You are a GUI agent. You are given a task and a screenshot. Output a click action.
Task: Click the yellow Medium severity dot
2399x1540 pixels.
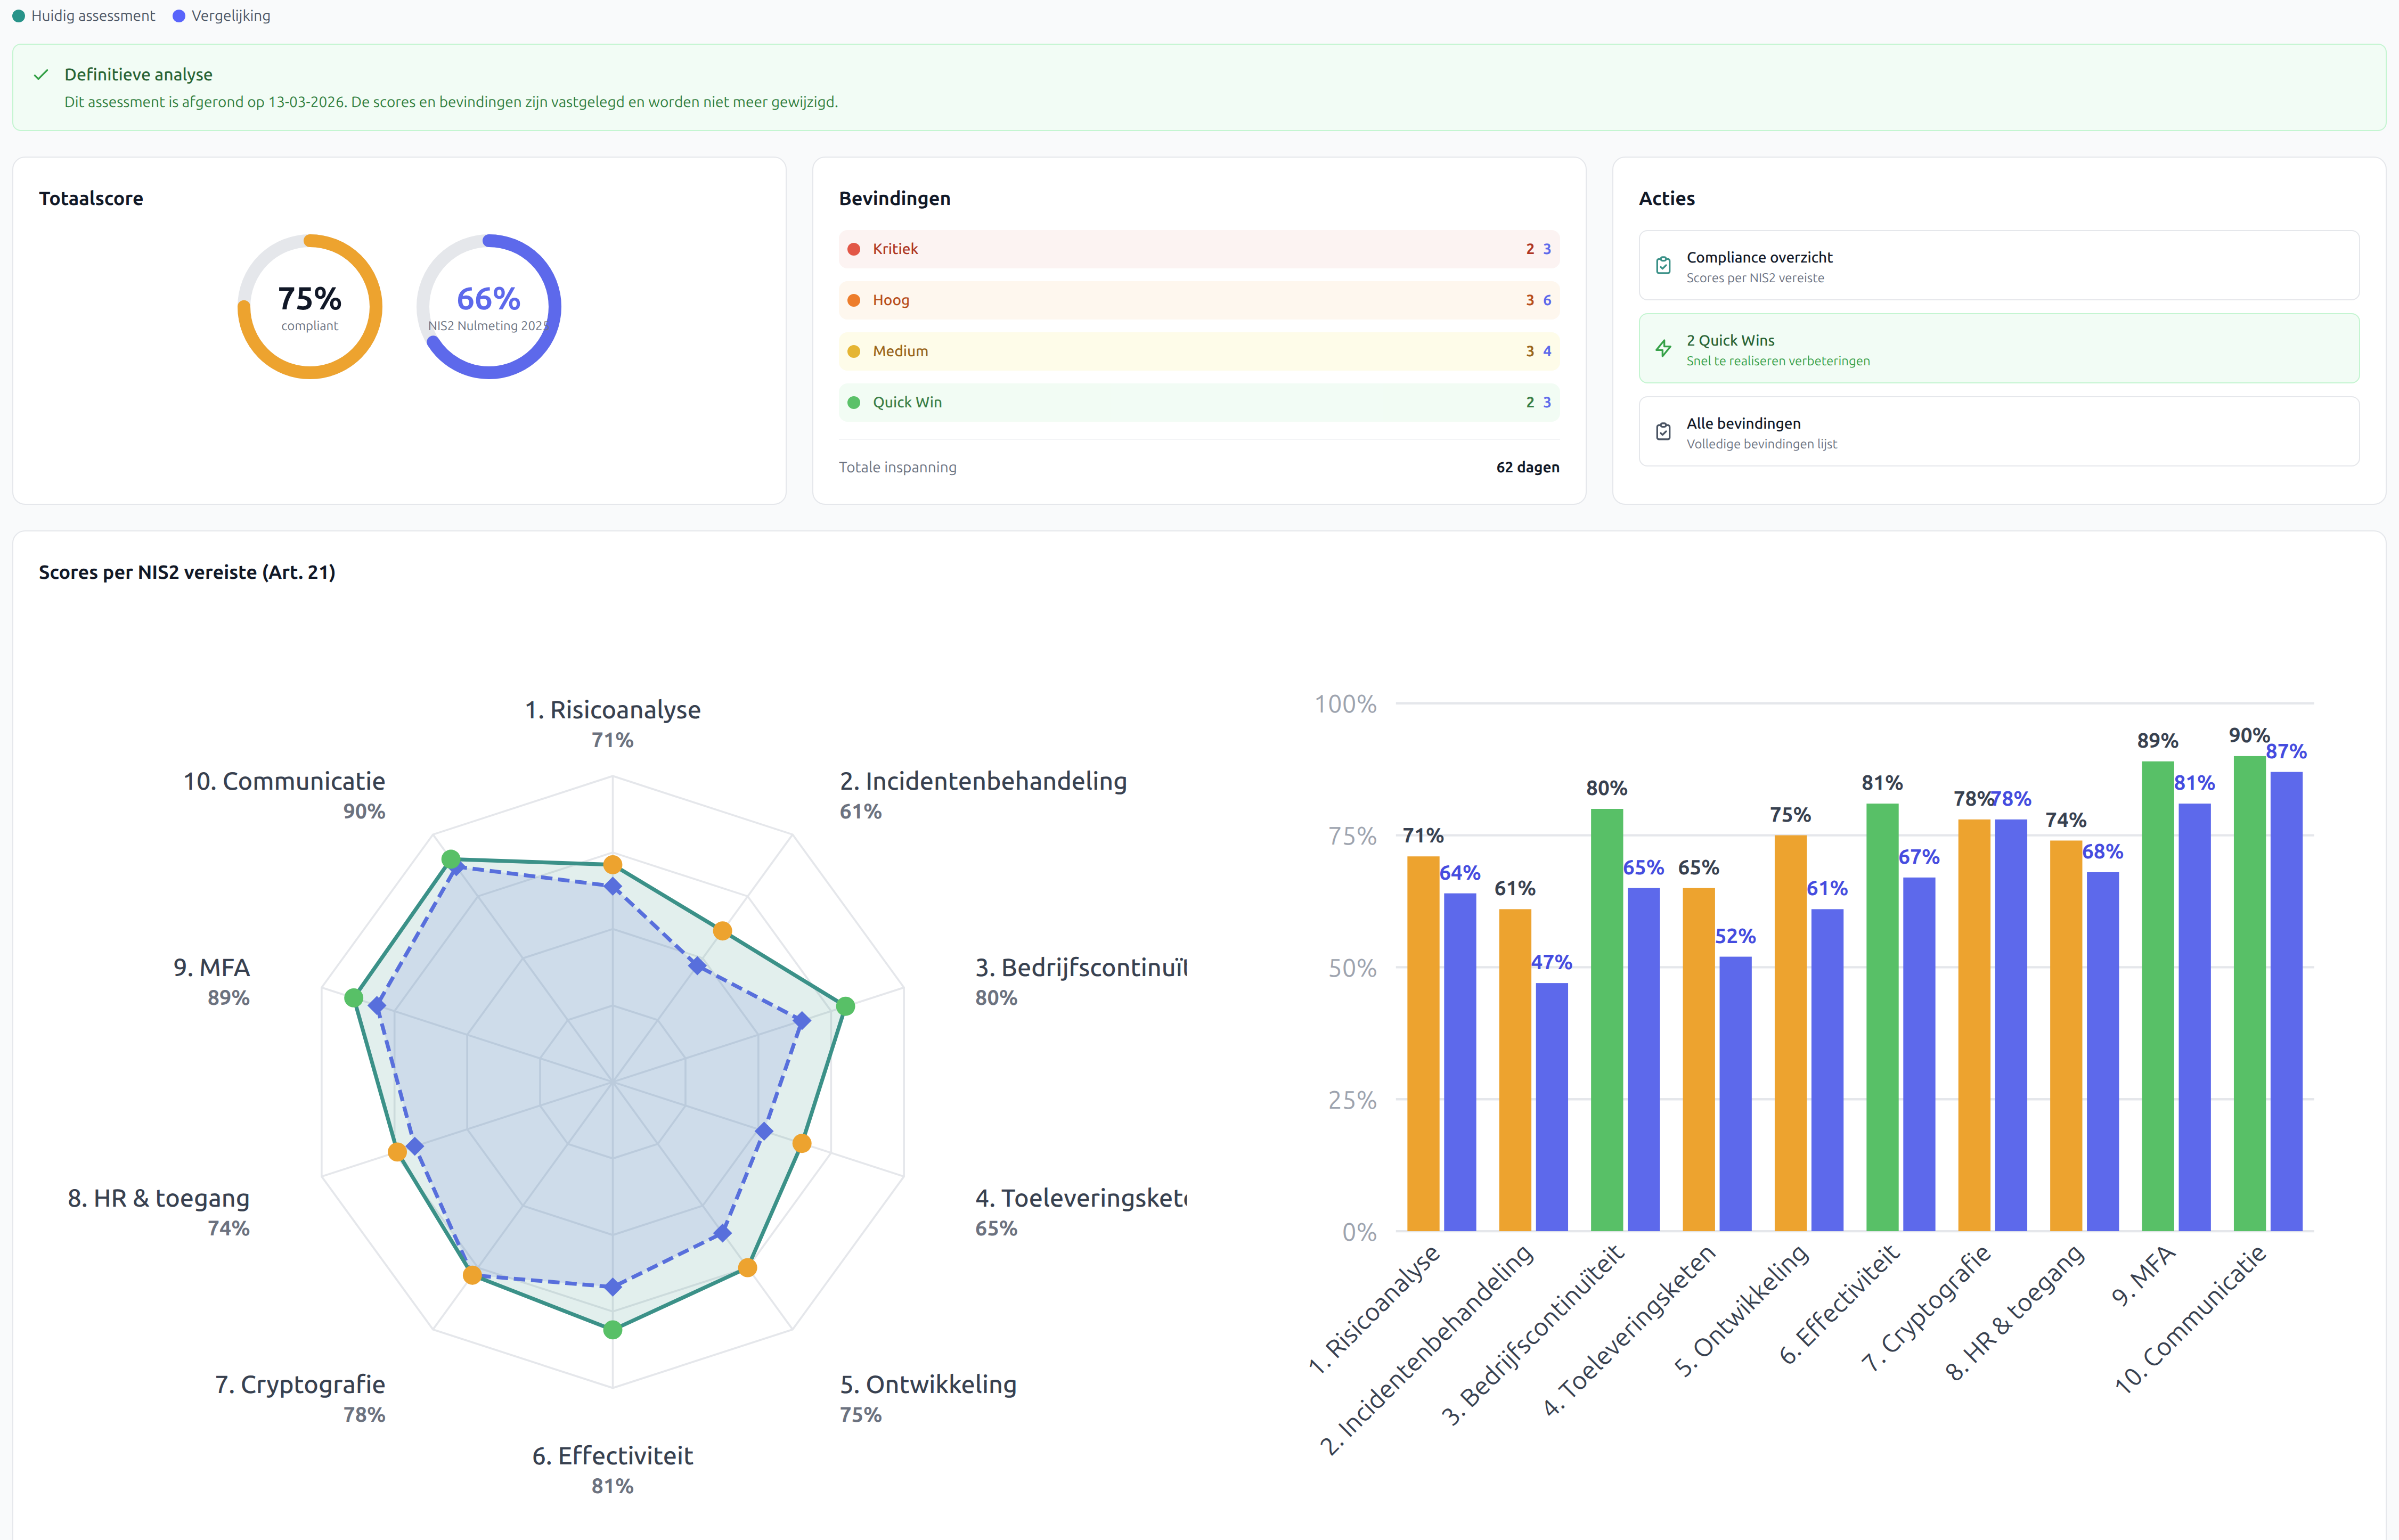click(854, 351)
